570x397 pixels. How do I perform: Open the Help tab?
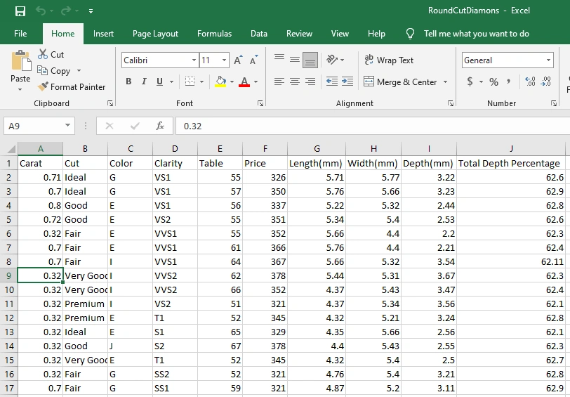coord(376,34)
